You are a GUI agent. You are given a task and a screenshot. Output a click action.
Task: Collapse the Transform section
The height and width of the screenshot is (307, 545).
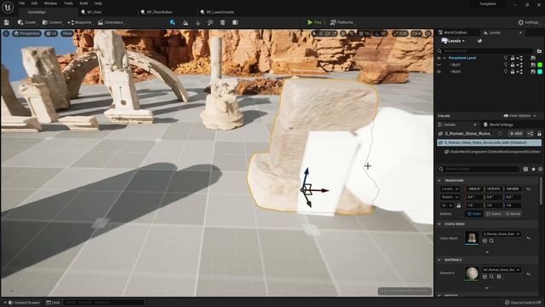click(439, 181)
